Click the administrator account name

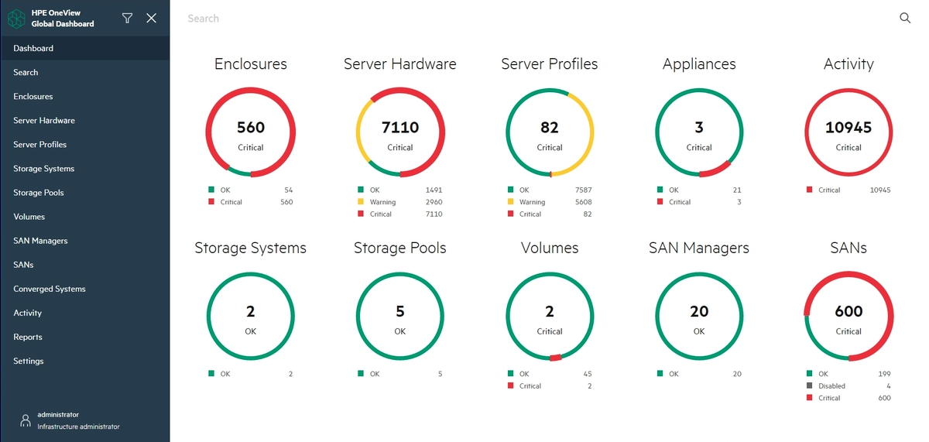point(58,415)
